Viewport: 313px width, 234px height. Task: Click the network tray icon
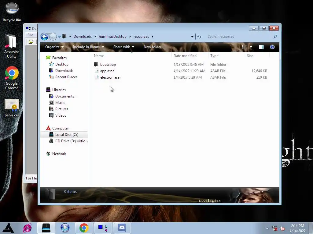tap(275, 229)
